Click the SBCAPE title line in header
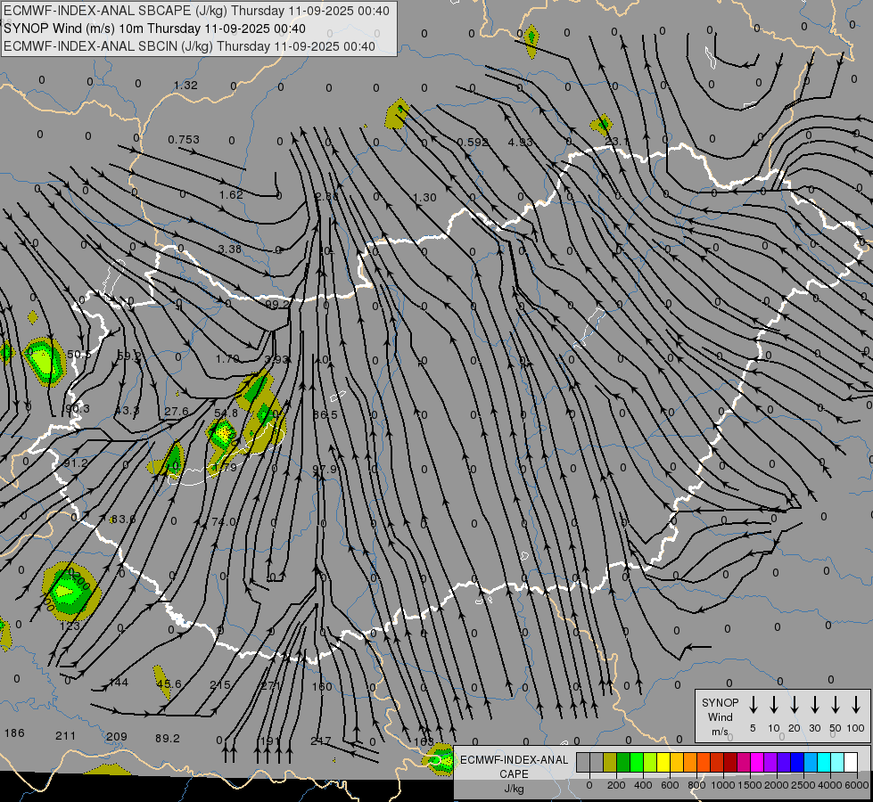Viewport: 873px width, 802px height. pos(196,11)
